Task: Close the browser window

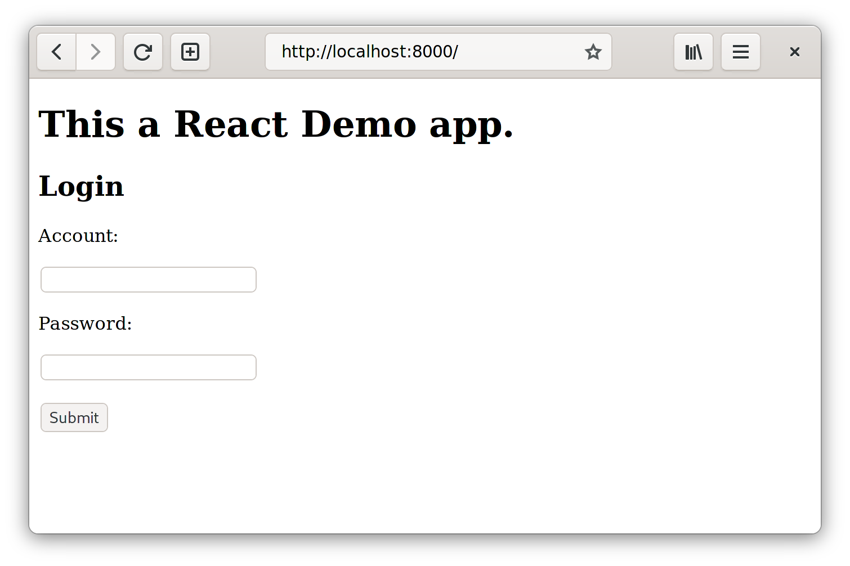Action: point(794,52)
